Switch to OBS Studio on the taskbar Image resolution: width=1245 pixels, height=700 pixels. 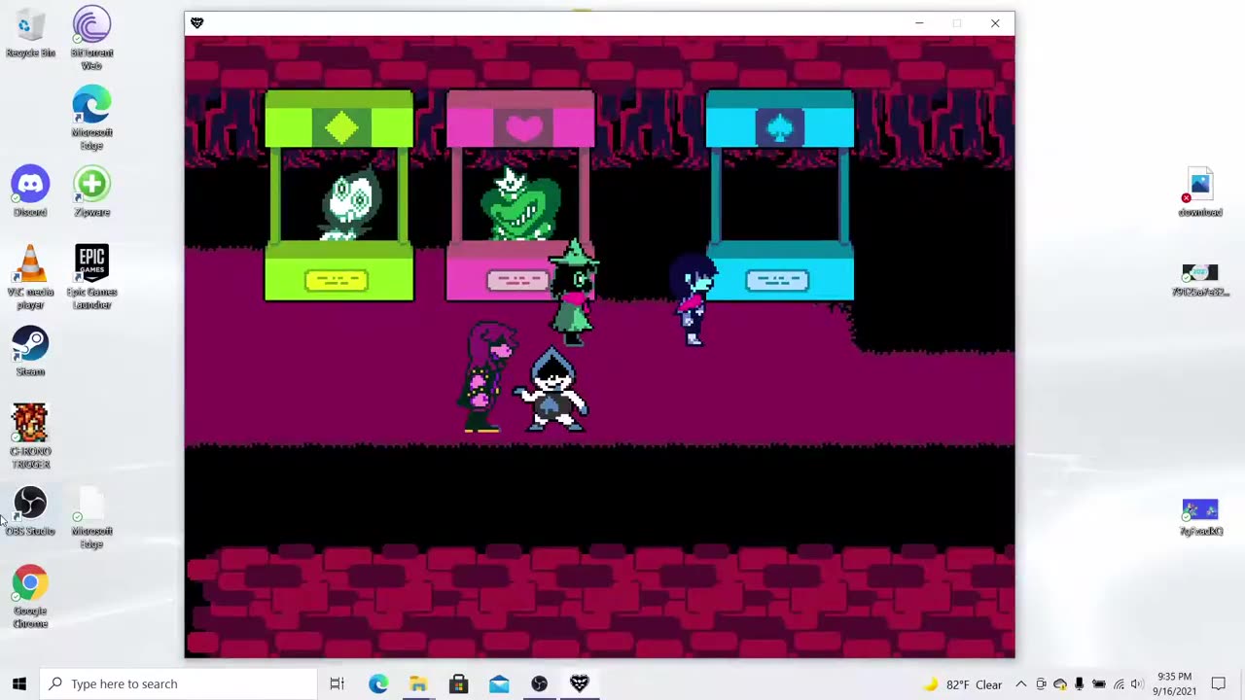coord(539,683)
